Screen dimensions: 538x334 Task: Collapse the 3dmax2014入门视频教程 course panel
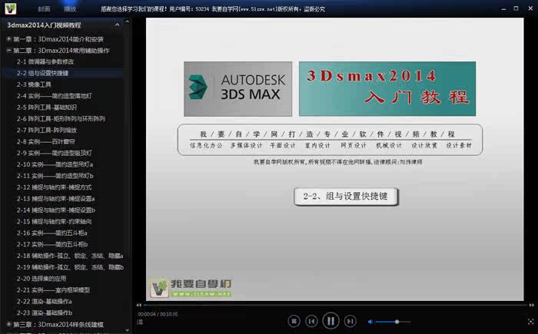pos(118,25)
